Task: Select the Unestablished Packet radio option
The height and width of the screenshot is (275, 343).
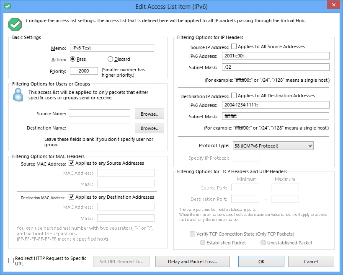Action: click(263, 243)
